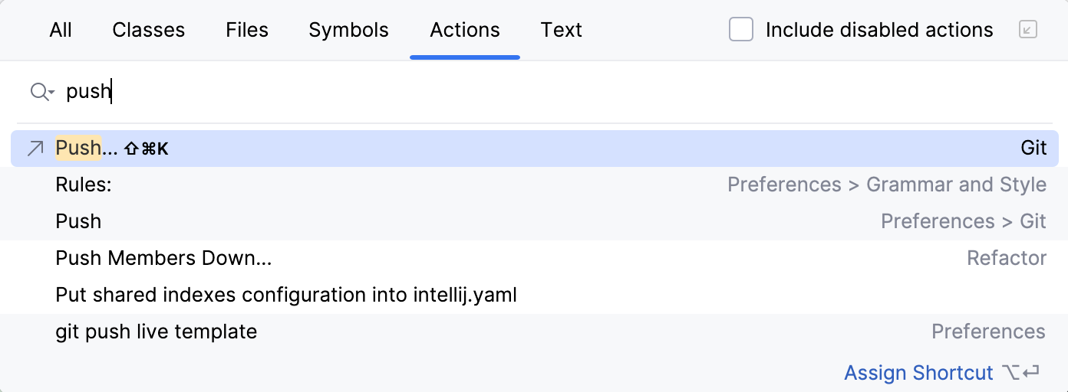Click the magnifier search history icon

(x=41, y=92)
